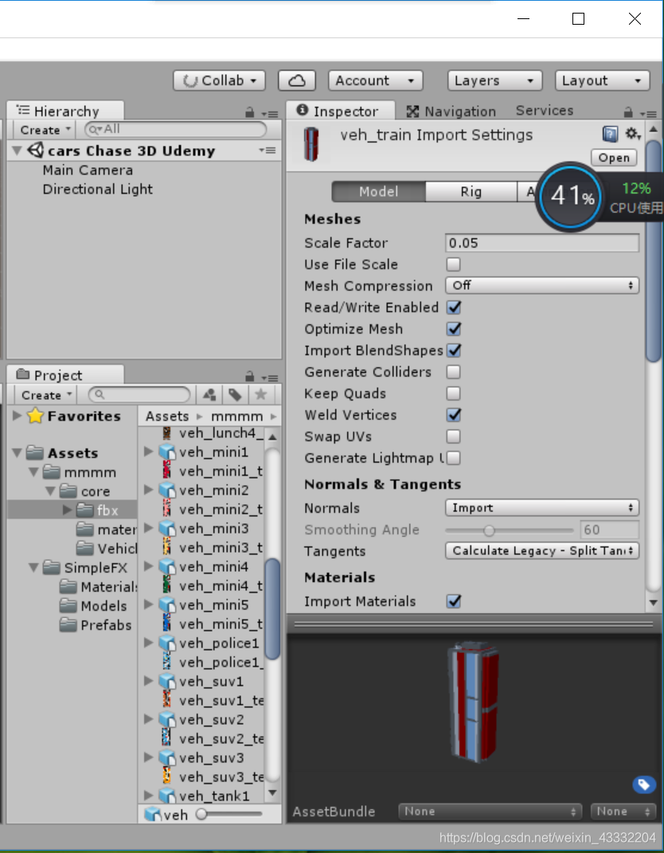Select the fbx folder in Assets tree

pos(98,511)
